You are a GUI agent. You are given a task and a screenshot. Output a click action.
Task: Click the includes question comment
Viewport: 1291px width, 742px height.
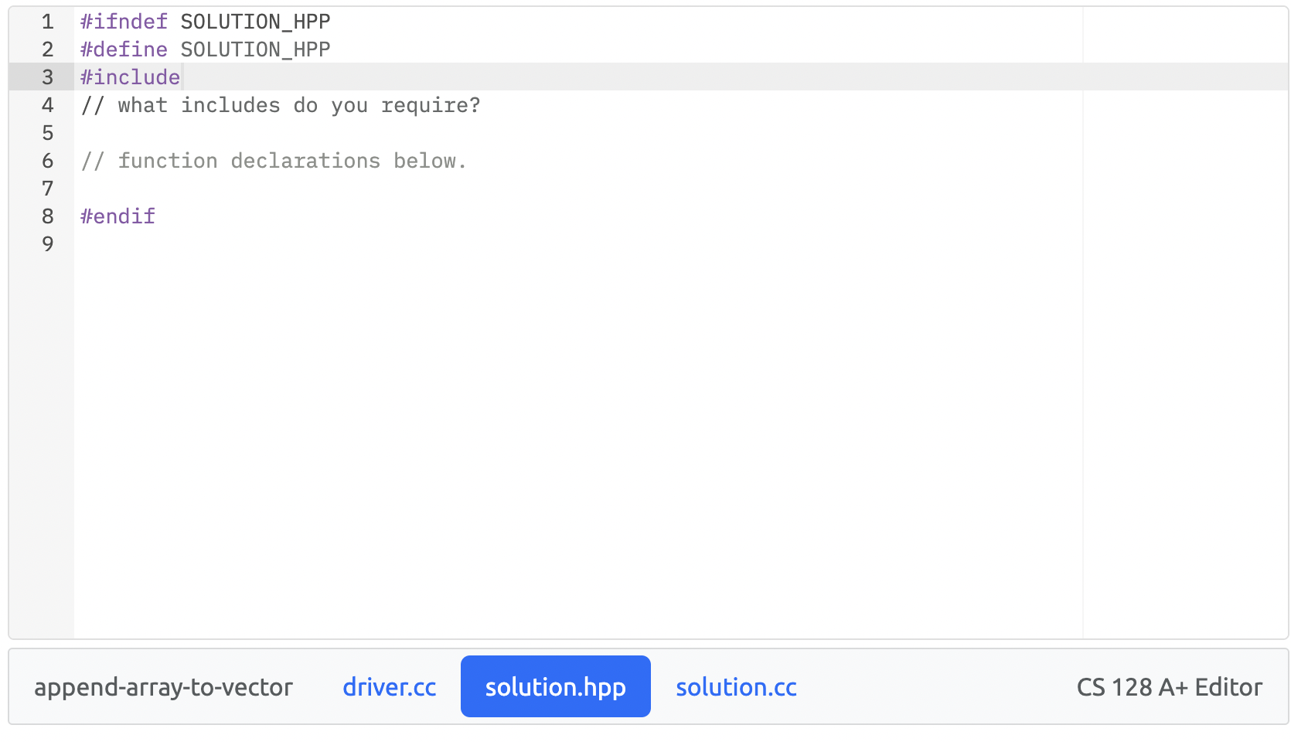(x=280, y=105)
